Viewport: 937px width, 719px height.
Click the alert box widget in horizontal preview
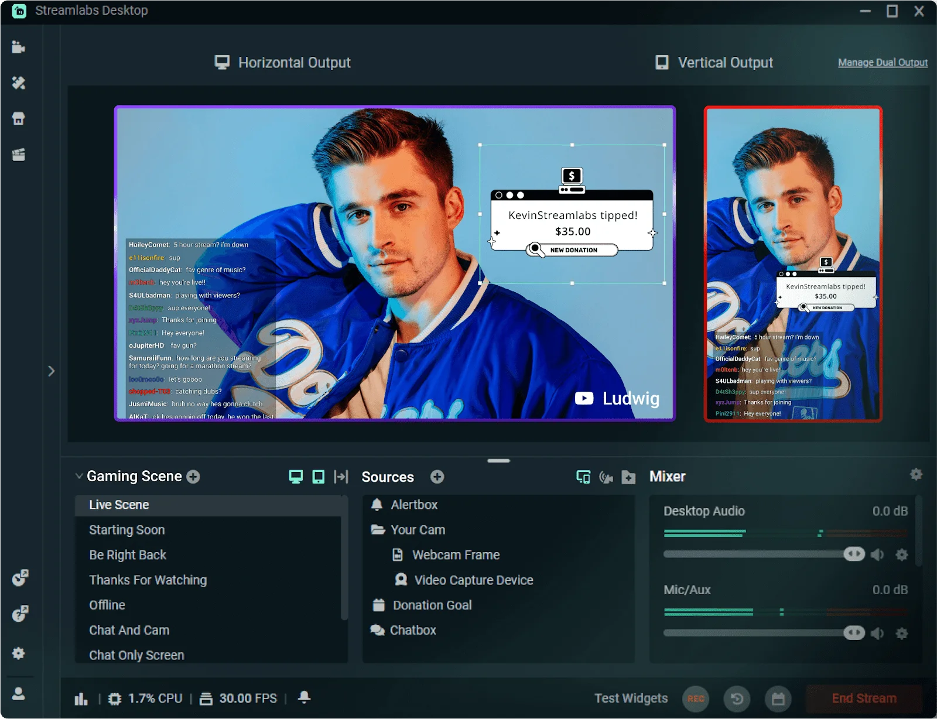click(572, 214)
